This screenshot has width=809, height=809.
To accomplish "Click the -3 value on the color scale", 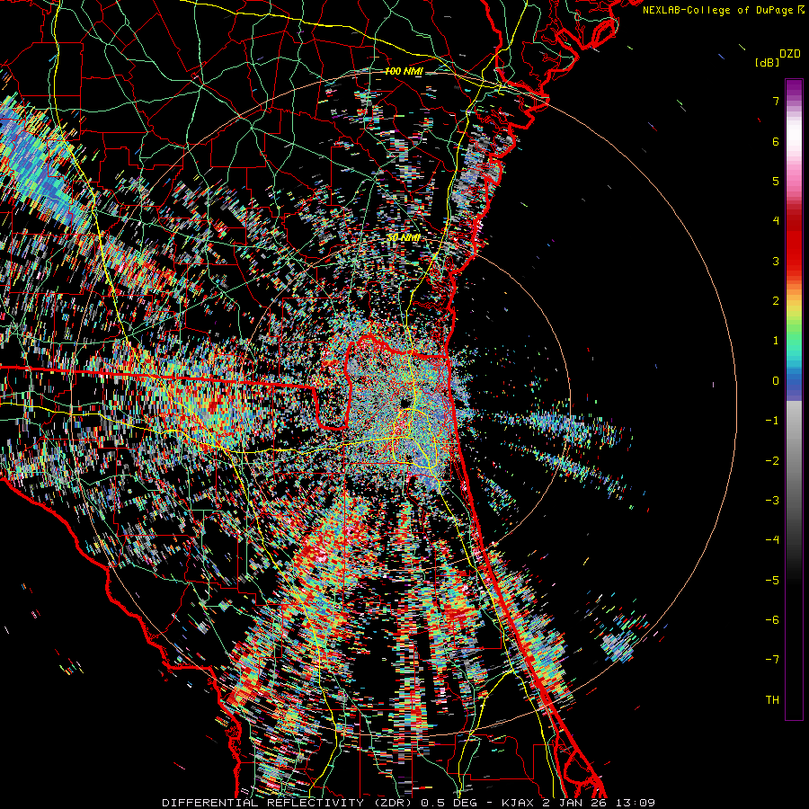I will [x=772, y=501].
